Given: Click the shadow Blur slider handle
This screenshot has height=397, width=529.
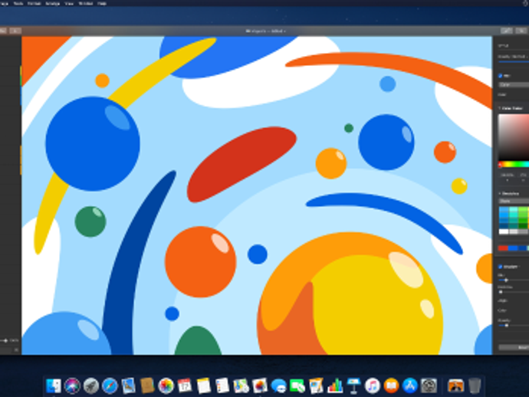Looking at the screenshot, I should [506, 281].
